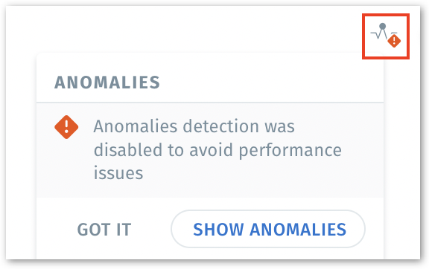
Task: Click the words 'performance issues' in the message
Action: tap(217, 162)
